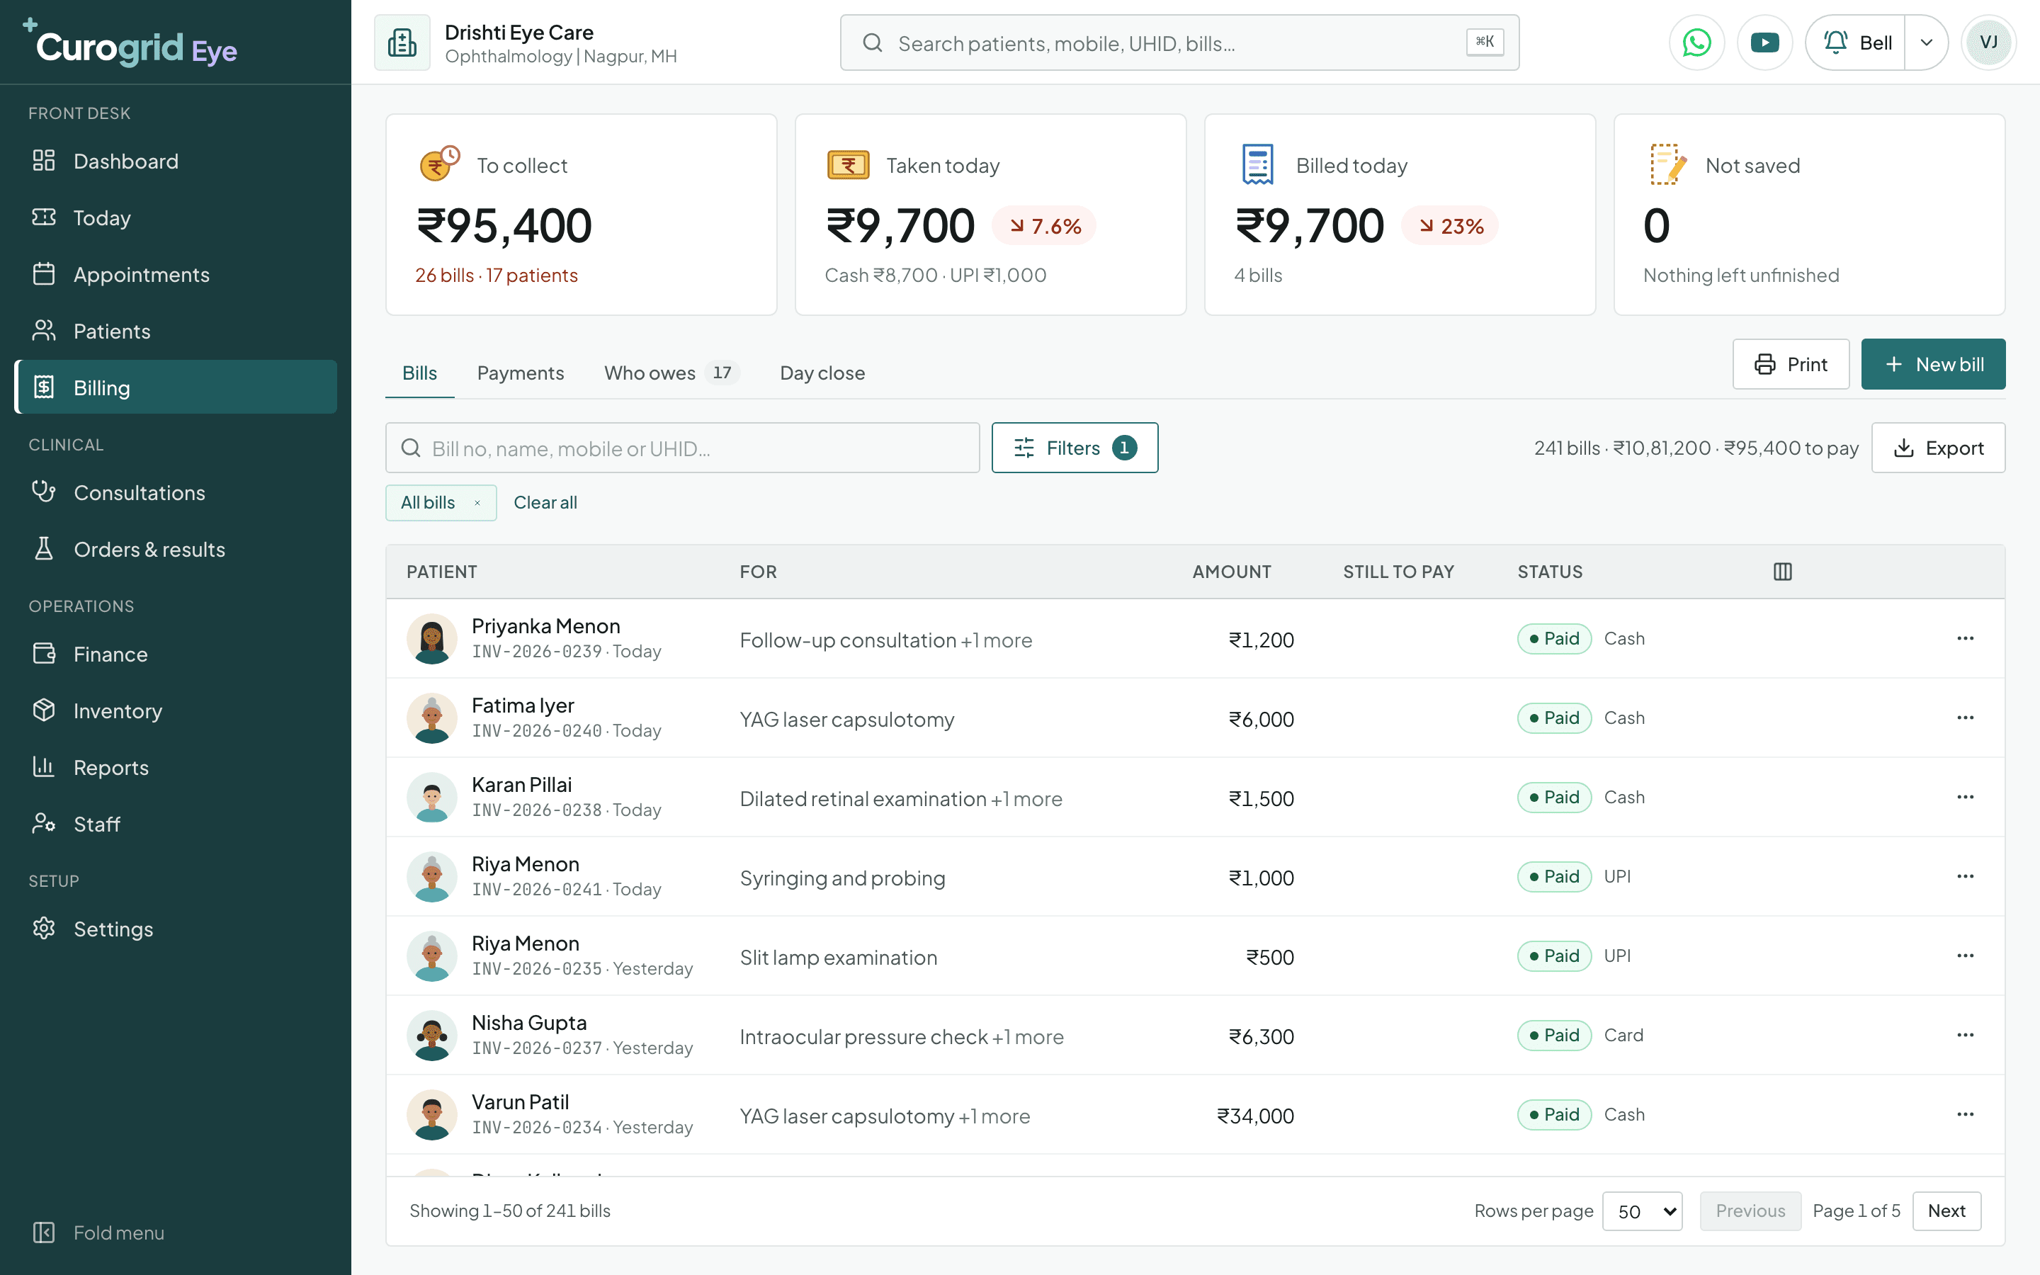The height and width of the screenshot is (1275, 2040).
Task: Export the bills list
Action: (x=1938, y=448)
